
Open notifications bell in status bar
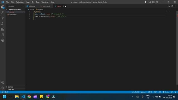pyautogui.click(x=175, y=92)
